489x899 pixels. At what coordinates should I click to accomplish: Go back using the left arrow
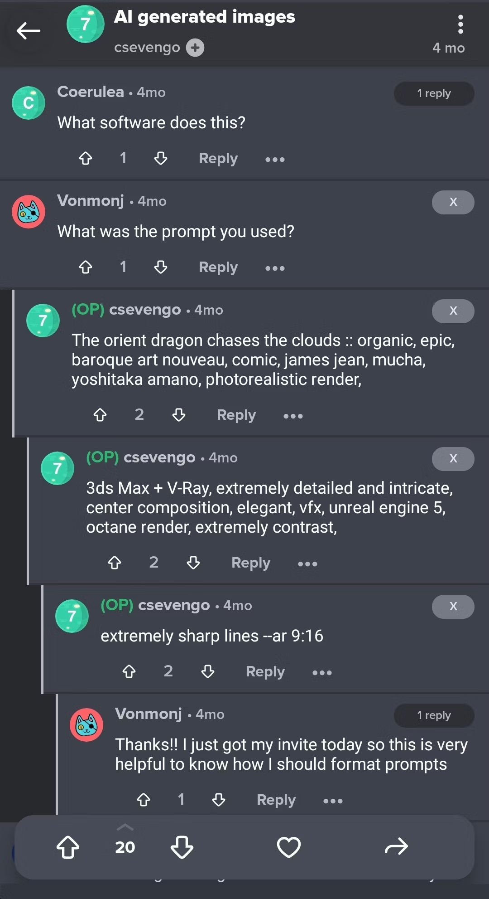[x=28, y=31]
